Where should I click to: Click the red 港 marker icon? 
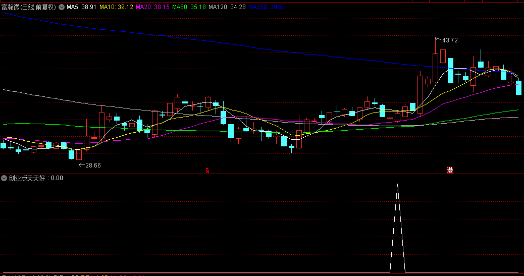[x=450, y=170]
